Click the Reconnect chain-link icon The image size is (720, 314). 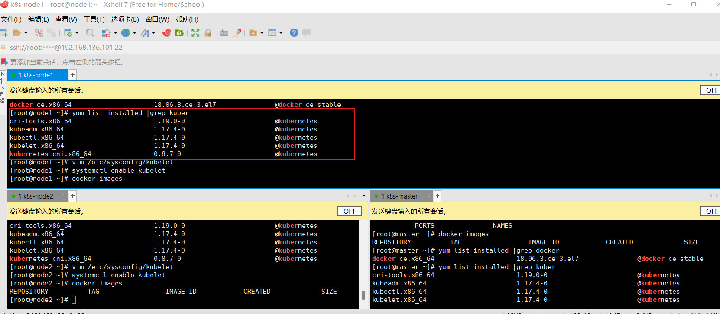(x=52, y=33)
